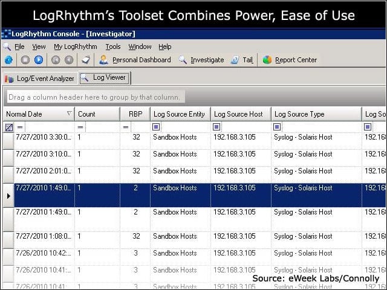Open the Personal Dashboard
The width and height of the screenshot is (387, 290).
point(135,60)
